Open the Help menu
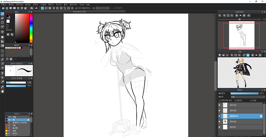The width and height of the screenshot is (266, 137). (x=88, y=5)
